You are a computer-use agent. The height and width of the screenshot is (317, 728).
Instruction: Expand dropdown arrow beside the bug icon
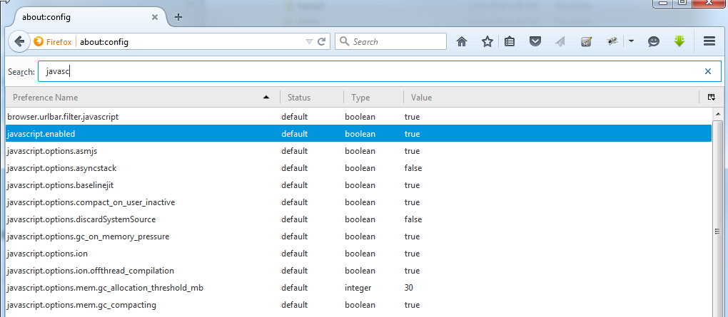tap(632, 42)
